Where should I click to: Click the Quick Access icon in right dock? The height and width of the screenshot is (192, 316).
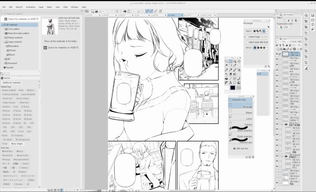pos(306,15)
